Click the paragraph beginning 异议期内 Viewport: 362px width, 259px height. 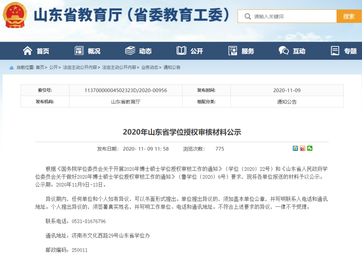click(181, 203)
